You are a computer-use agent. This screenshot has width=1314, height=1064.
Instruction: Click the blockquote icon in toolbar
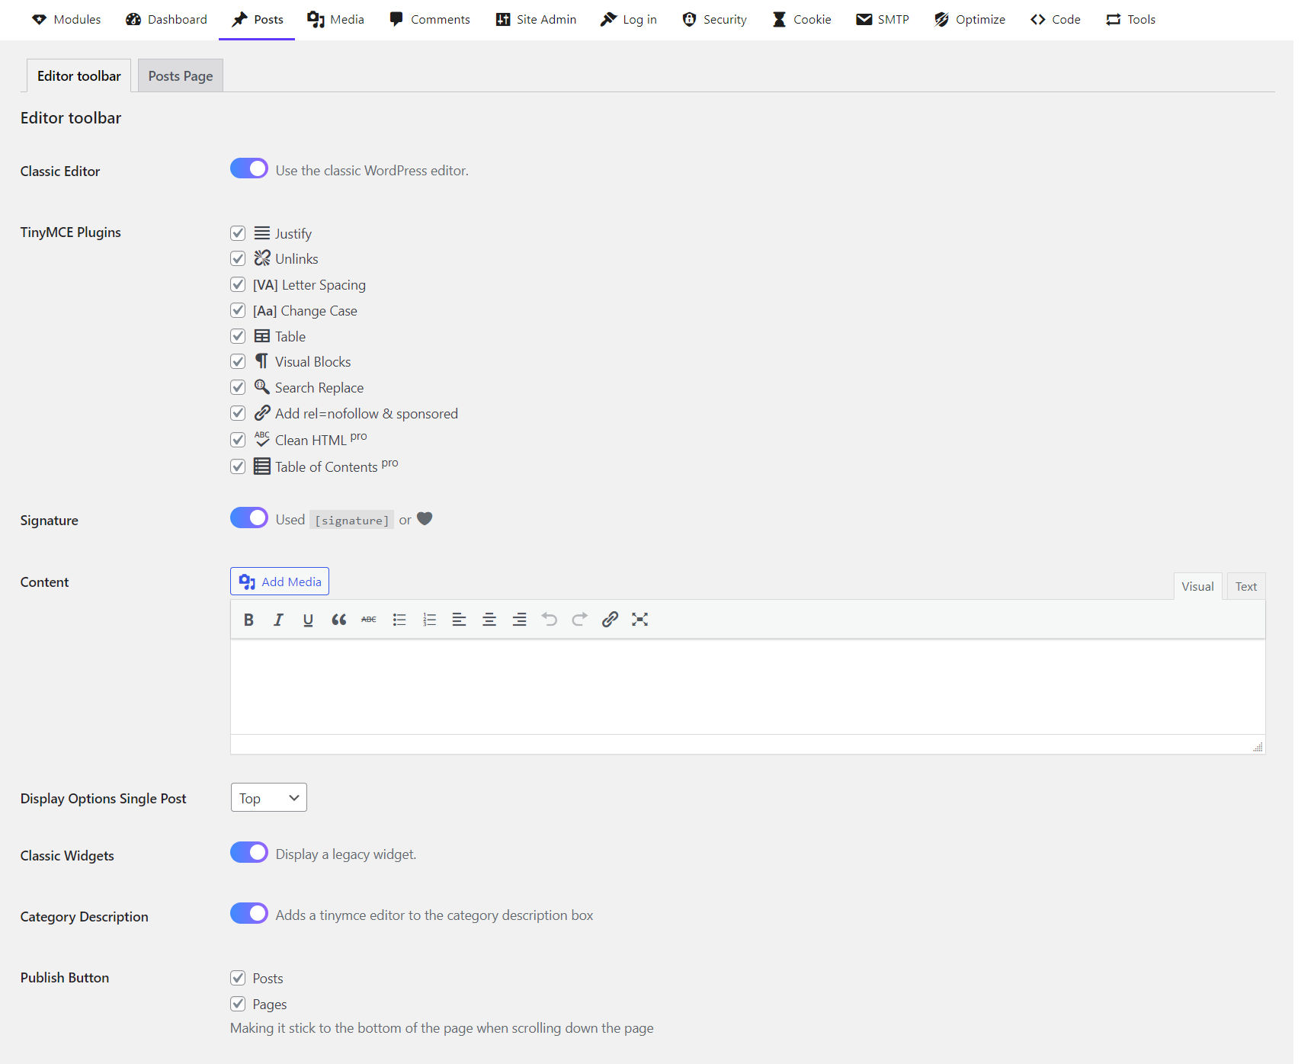[338, 620]
